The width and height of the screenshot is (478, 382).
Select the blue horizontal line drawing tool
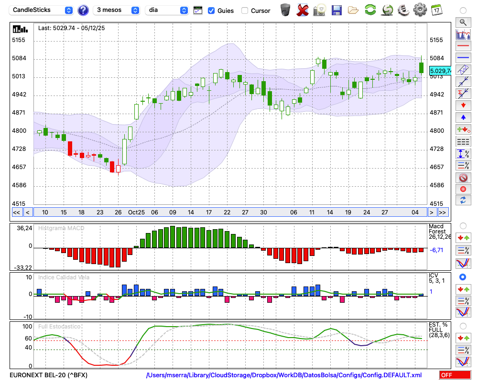coord(463,58)
